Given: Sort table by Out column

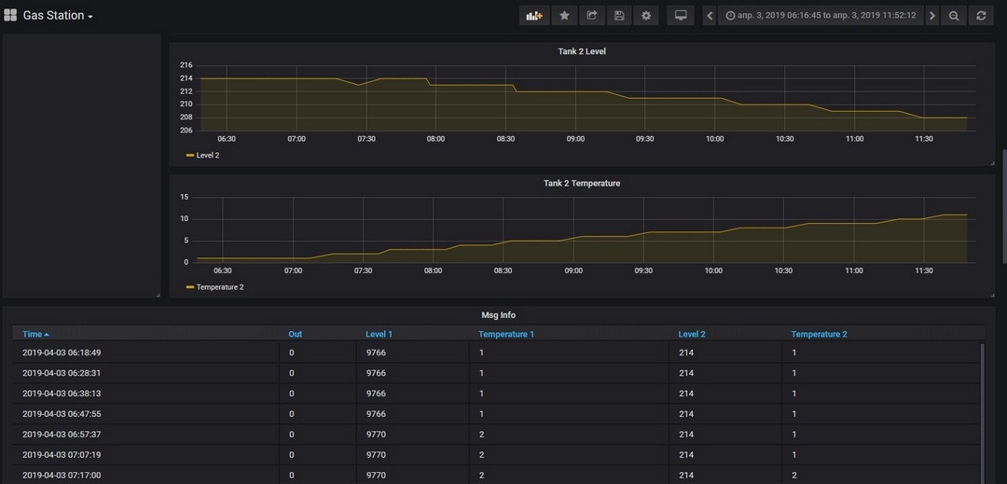Looking at the screenshot, I should (295, 334).
